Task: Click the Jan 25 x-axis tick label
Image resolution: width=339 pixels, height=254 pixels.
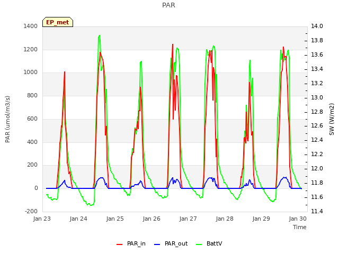Action: (115, 219)
